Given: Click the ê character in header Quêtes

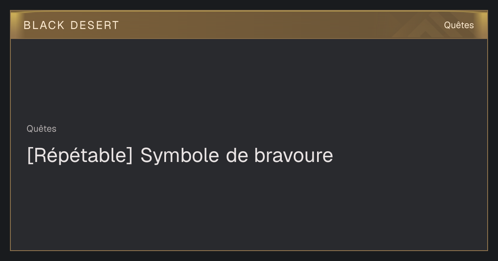Looking at the screenshot, I should click(x=459, y=25).
